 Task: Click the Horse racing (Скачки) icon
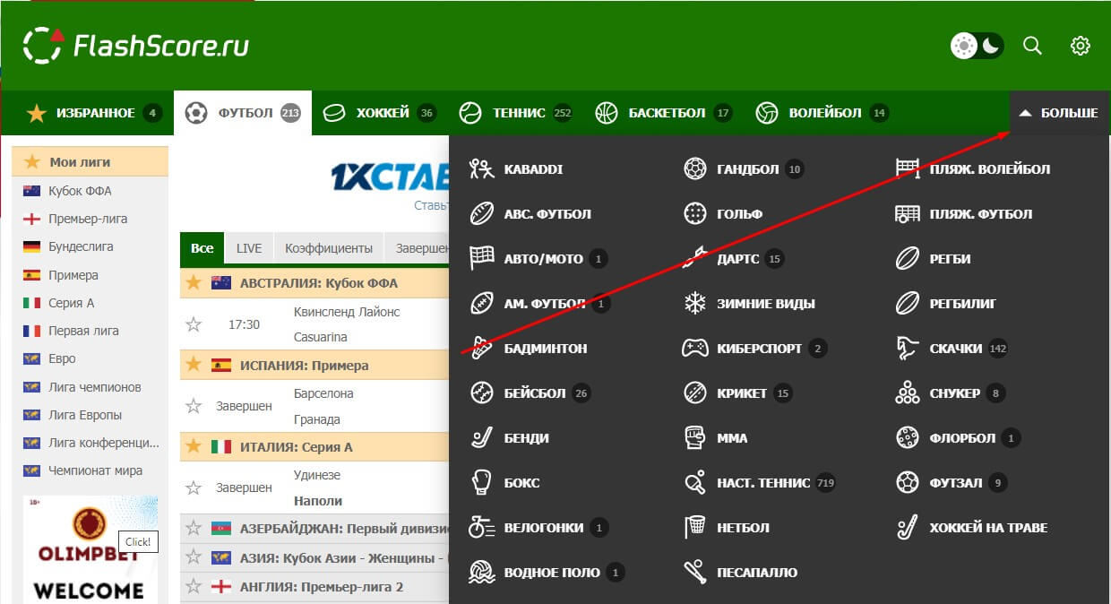tap(908, 349)
